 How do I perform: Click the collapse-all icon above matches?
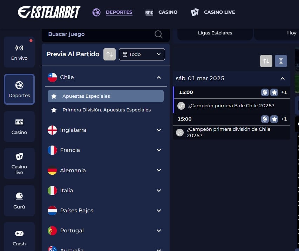click(281, 61)
